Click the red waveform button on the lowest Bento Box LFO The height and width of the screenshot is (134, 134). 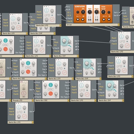(x=24, y=116)
